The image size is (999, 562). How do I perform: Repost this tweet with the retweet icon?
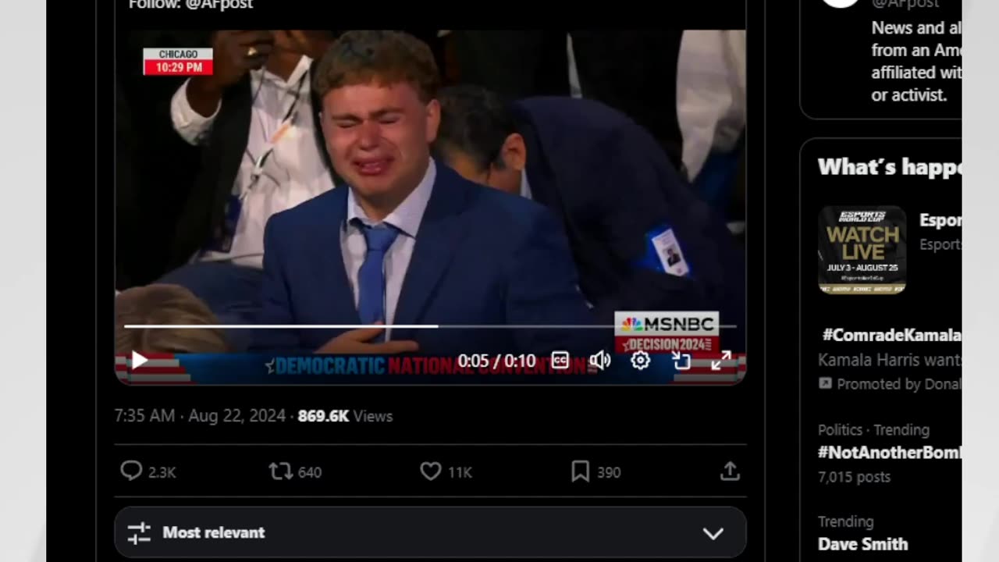tap(279, 471)
